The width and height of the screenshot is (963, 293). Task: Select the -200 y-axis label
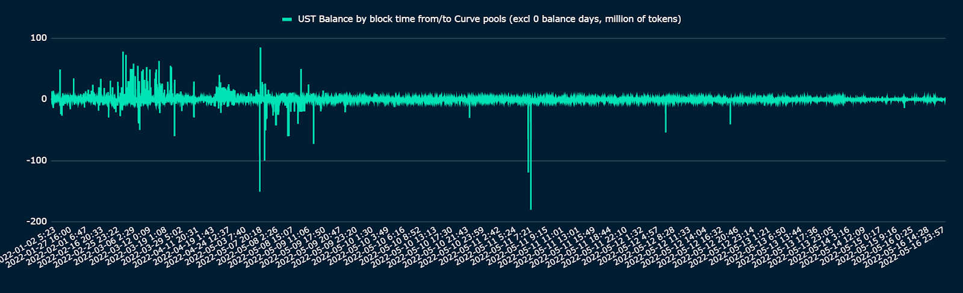pos(37,222)
